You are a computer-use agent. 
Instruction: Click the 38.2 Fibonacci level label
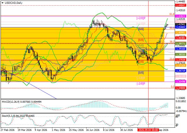pos(172,42)
